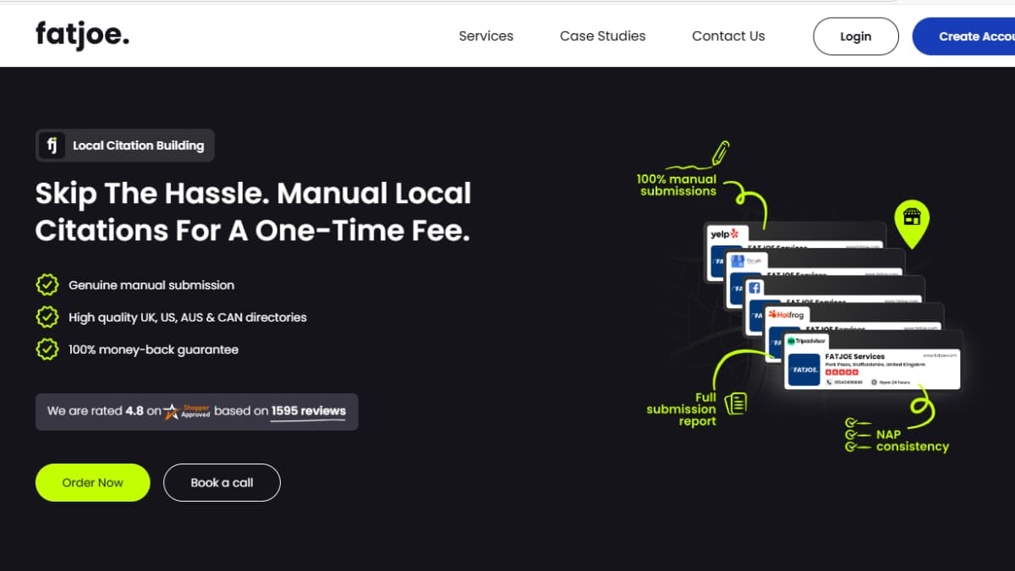Click the five red stars rating on card
The image size is (1015, 571).
842,372
